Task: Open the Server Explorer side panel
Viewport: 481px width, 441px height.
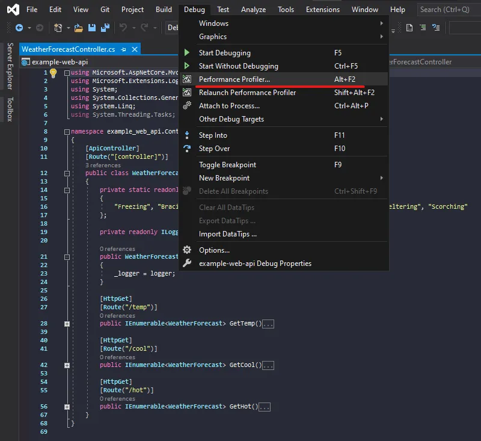Action: tap(10, 66)
